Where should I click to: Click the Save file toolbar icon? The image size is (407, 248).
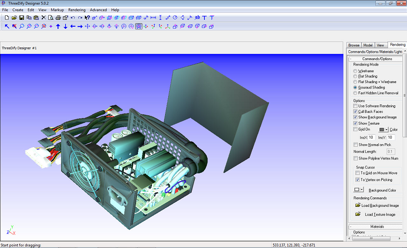point(21,18)
